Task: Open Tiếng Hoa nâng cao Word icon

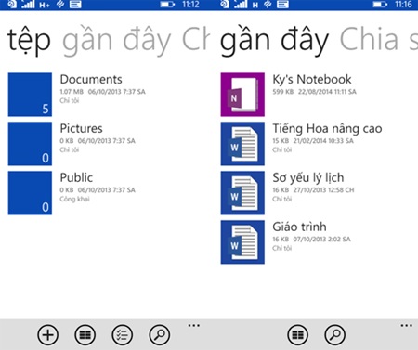Action: coord(242,144)
